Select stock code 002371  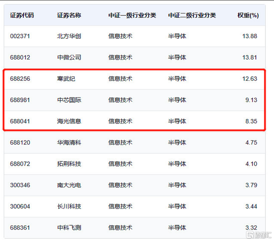20,36
